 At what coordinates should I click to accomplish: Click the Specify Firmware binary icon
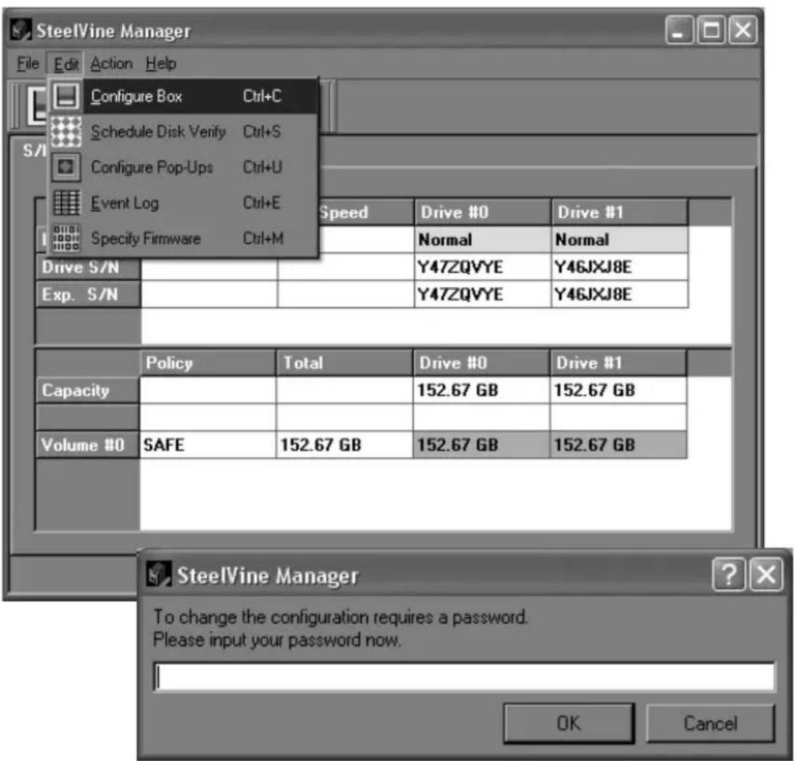66,238
